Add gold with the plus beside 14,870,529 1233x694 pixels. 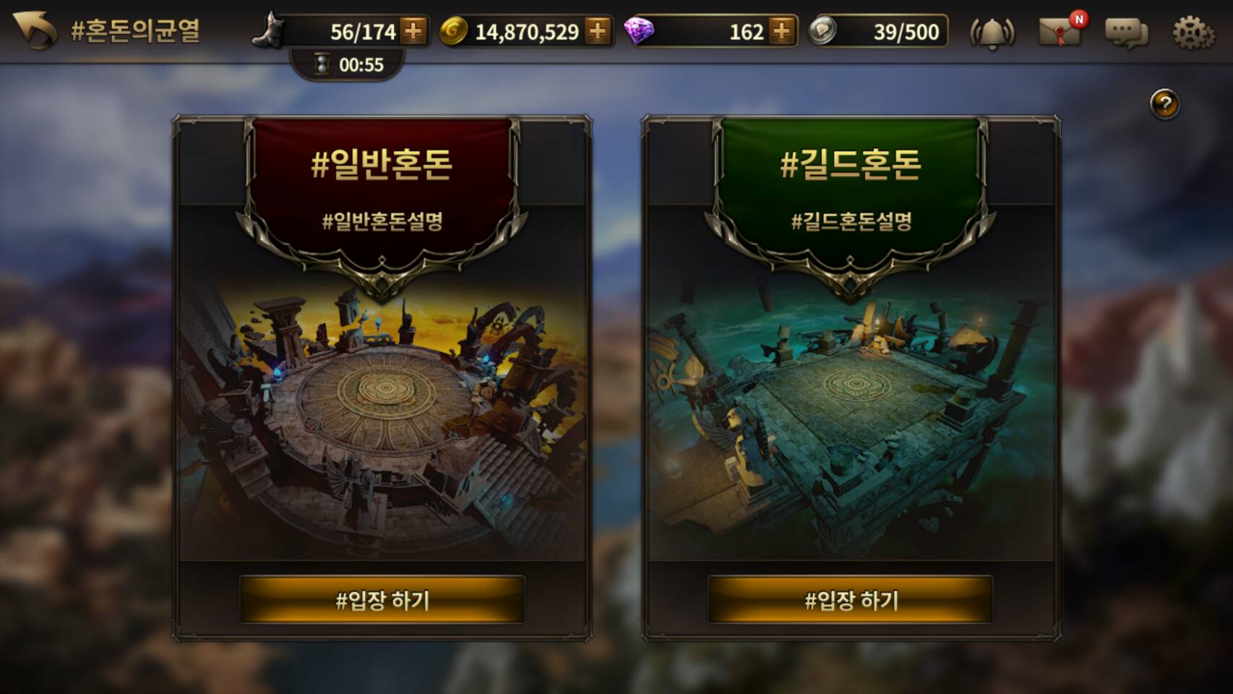(x=598, y=31)
